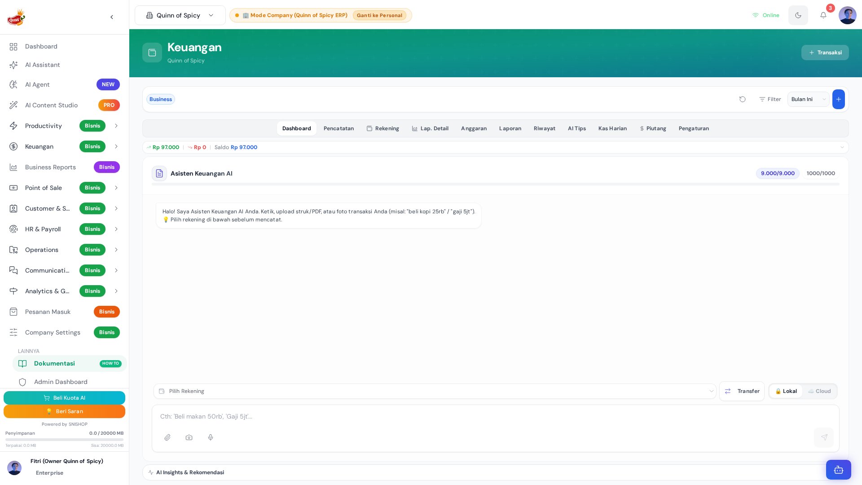Switch to Cloud storage mode
Screen dimensions: 862x485
[819, 391]
